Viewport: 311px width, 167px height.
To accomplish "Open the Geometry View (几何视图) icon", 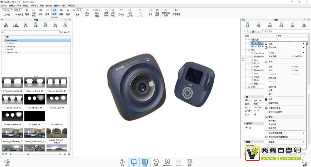I will [x=157, y=12].
